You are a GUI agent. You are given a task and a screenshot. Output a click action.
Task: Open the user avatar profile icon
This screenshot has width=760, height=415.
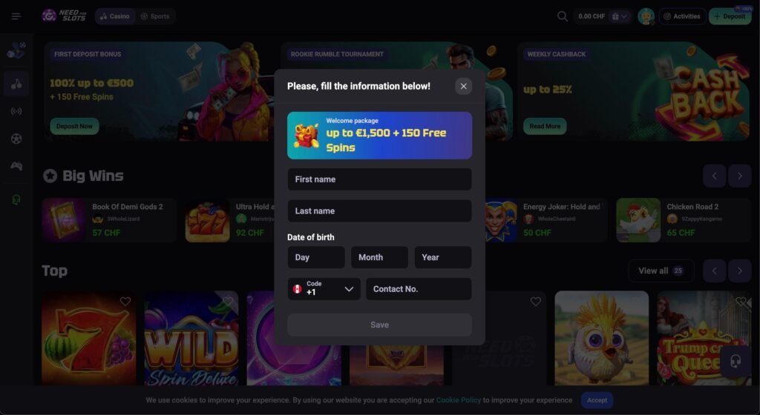(646, 16)
